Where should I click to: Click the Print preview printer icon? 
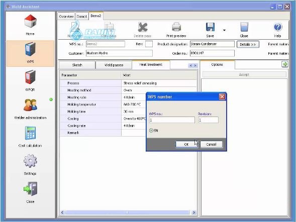[x=176, y=27]
